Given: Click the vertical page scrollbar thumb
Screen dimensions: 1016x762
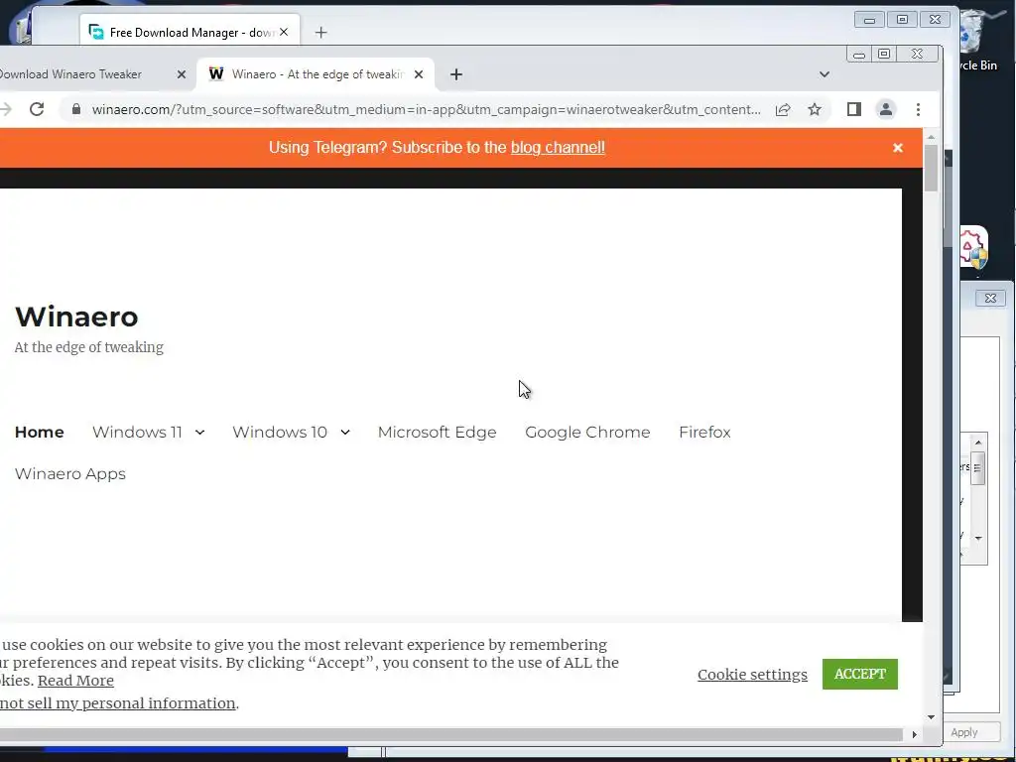Looking at the screenshot, I should point(931,169).
